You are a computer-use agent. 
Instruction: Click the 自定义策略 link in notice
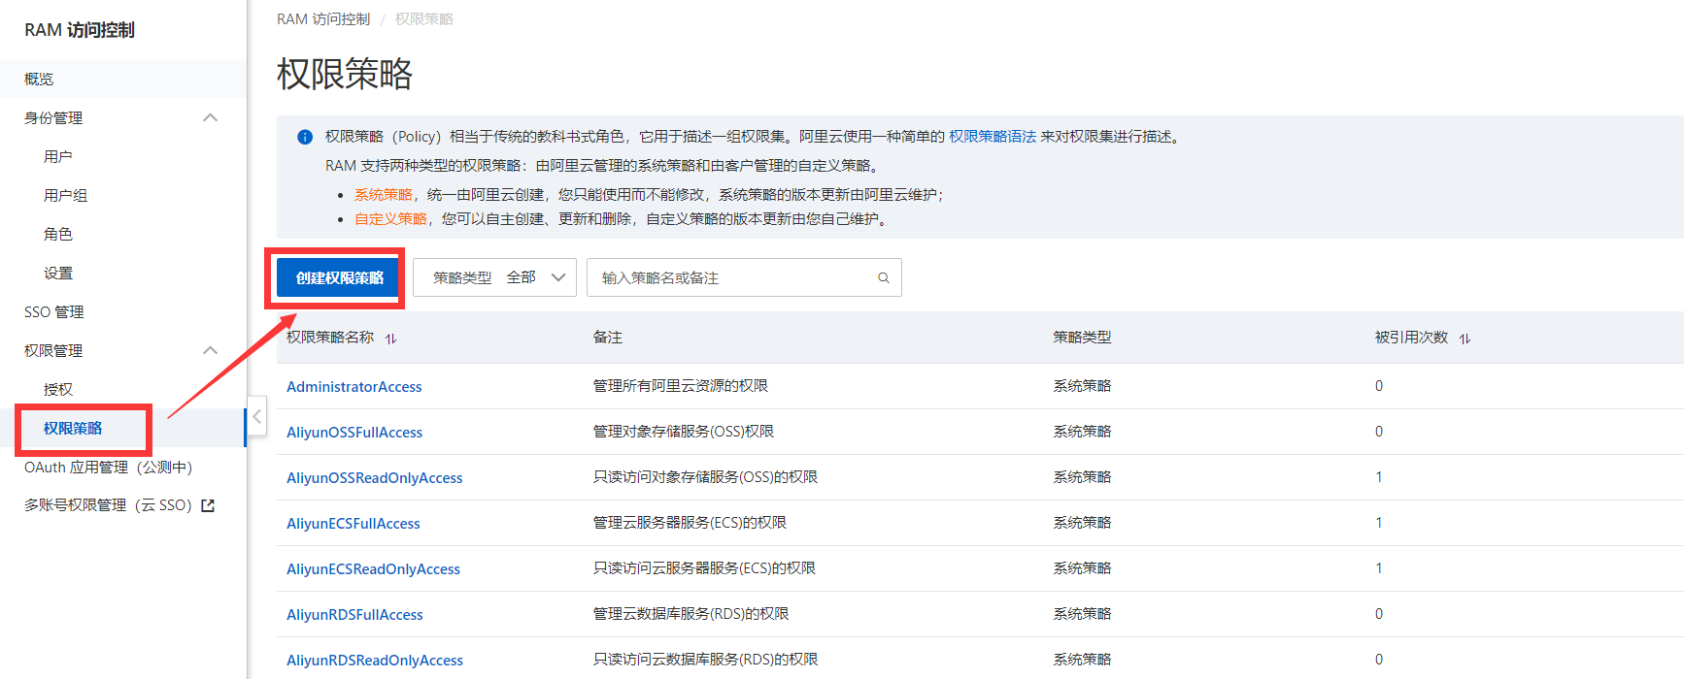(x=390, y=219)
